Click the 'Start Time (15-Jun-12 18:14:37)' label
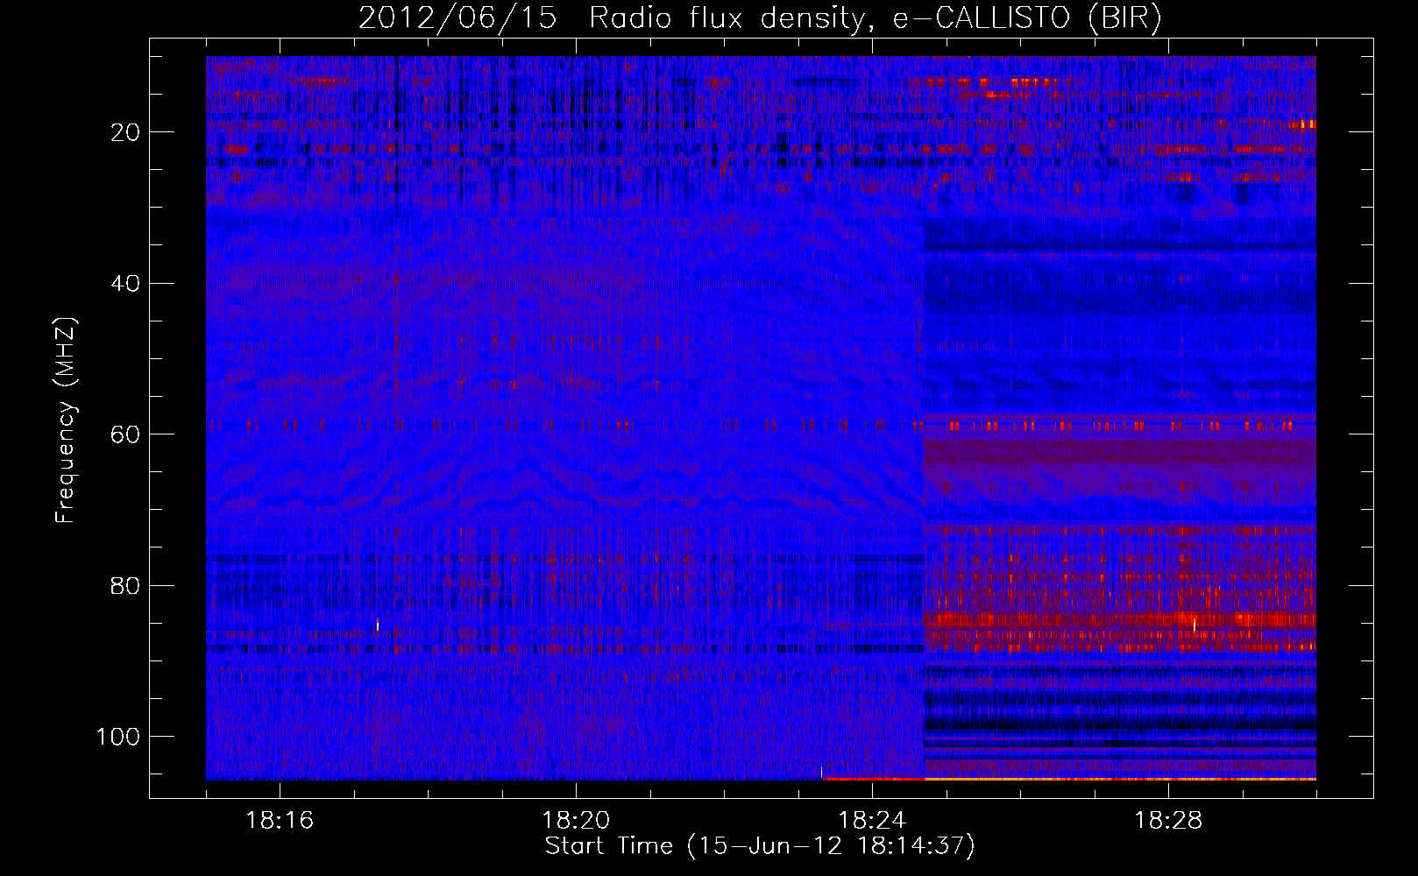 [760, 846]
